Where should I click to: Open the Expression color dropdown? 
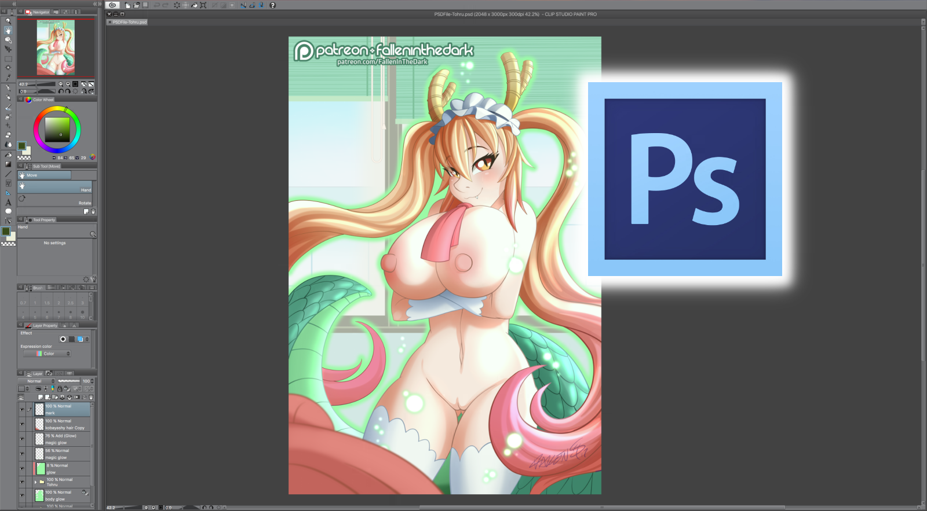47,354
